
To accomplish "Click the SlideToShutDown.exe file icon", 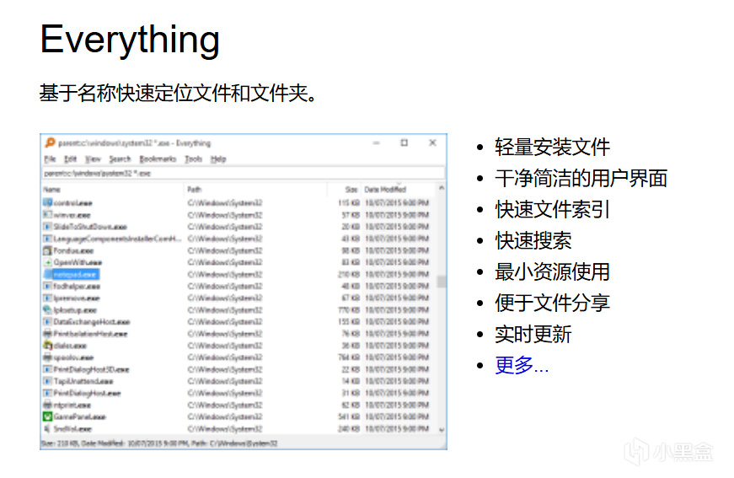I will point(47,227).
